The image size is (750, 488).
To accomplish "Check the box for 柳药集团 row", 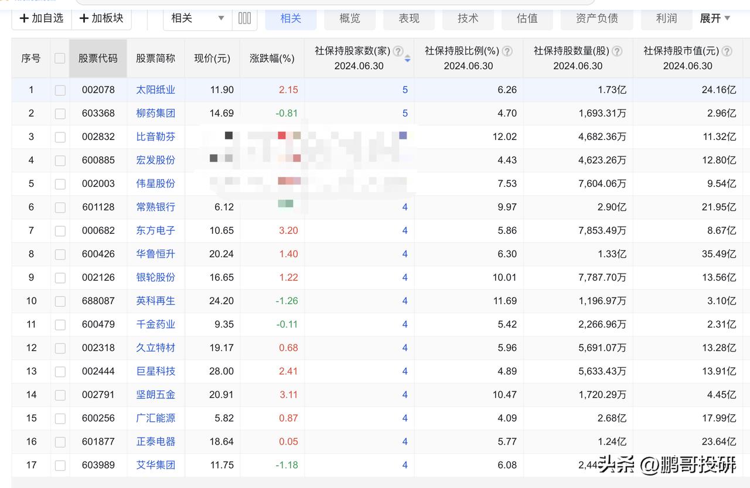I will tap(60, 114).
